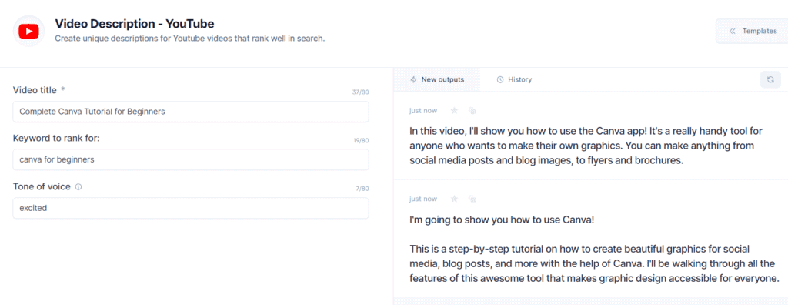Click the lightning icon in New outputs
This screenshot has width=788, height=305.
pos(413,79)
